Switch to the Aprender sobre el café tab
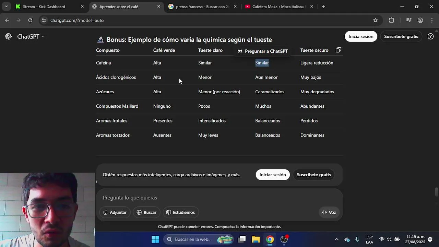The width and height of the screenshot is (439, 247). [x=126, y=7]
